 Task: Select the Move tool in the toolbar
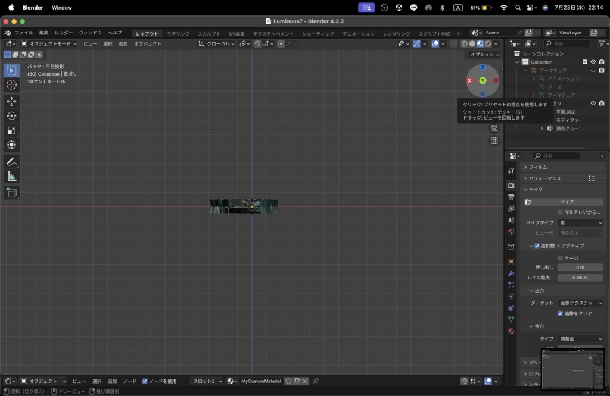click(11, 101)
